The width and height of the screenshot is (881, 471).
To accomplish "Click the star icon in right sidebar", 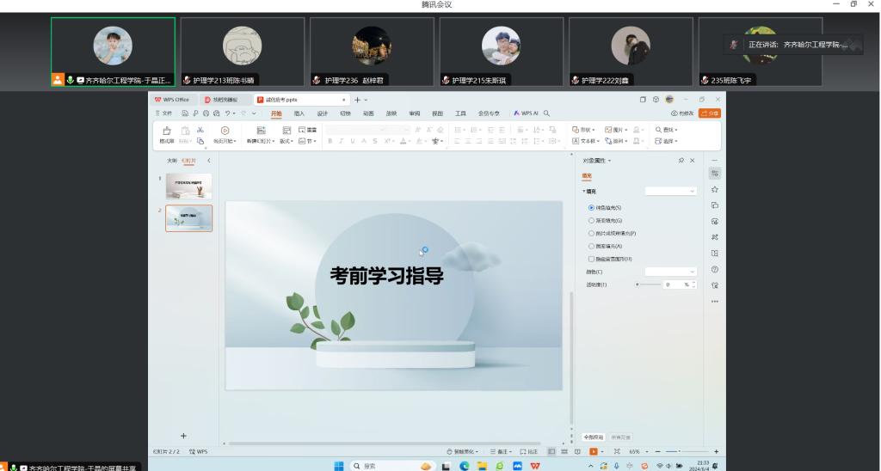I will pyautogui.click(x=715, y=189).
